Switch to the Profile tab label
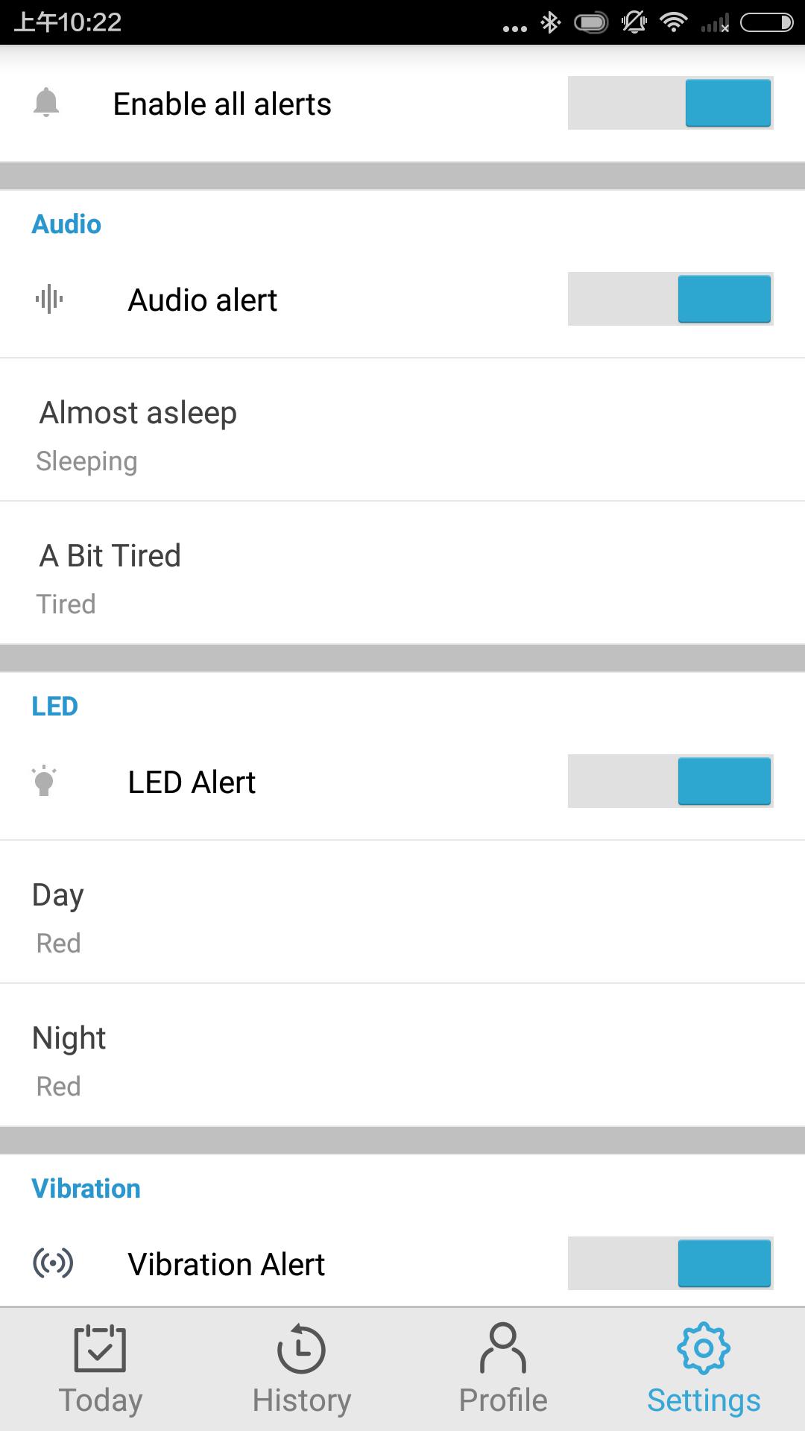This screenshot has height=1431, width=805. (x=503, y=1400)
